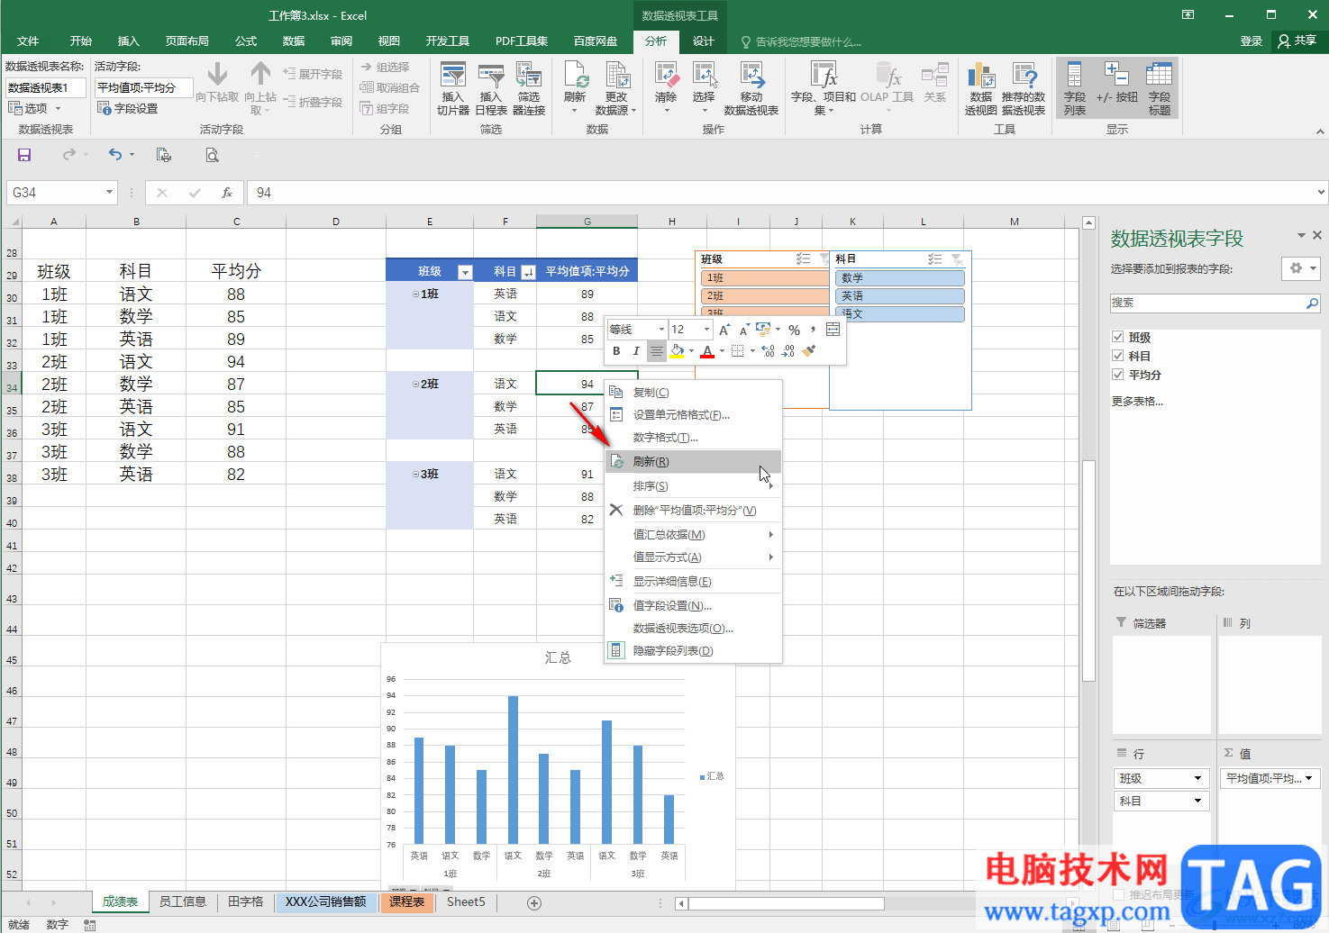Click percent style in mini toolbar

click(794, 330)
